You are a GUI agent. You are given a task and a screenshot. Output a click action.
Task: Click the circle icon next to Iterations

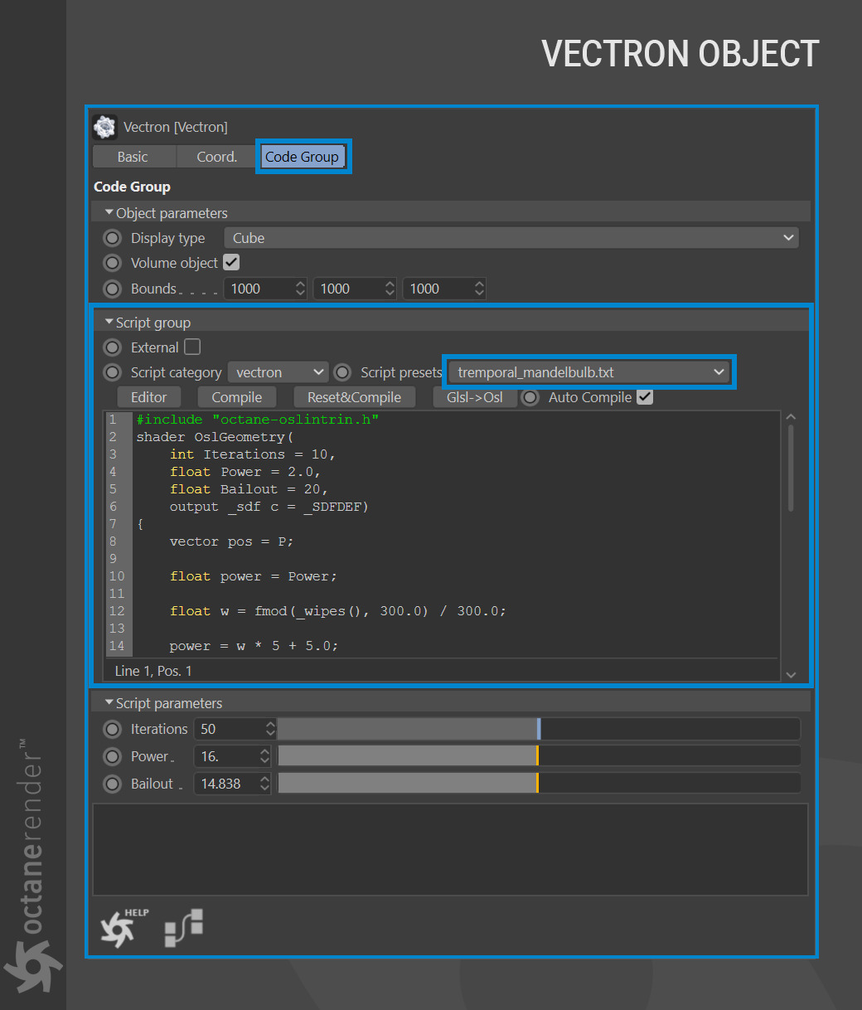click(112, 729)
